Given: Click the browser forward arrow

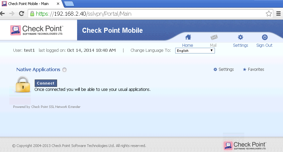Looking at the screenshot, I should (x=12, y=14).
